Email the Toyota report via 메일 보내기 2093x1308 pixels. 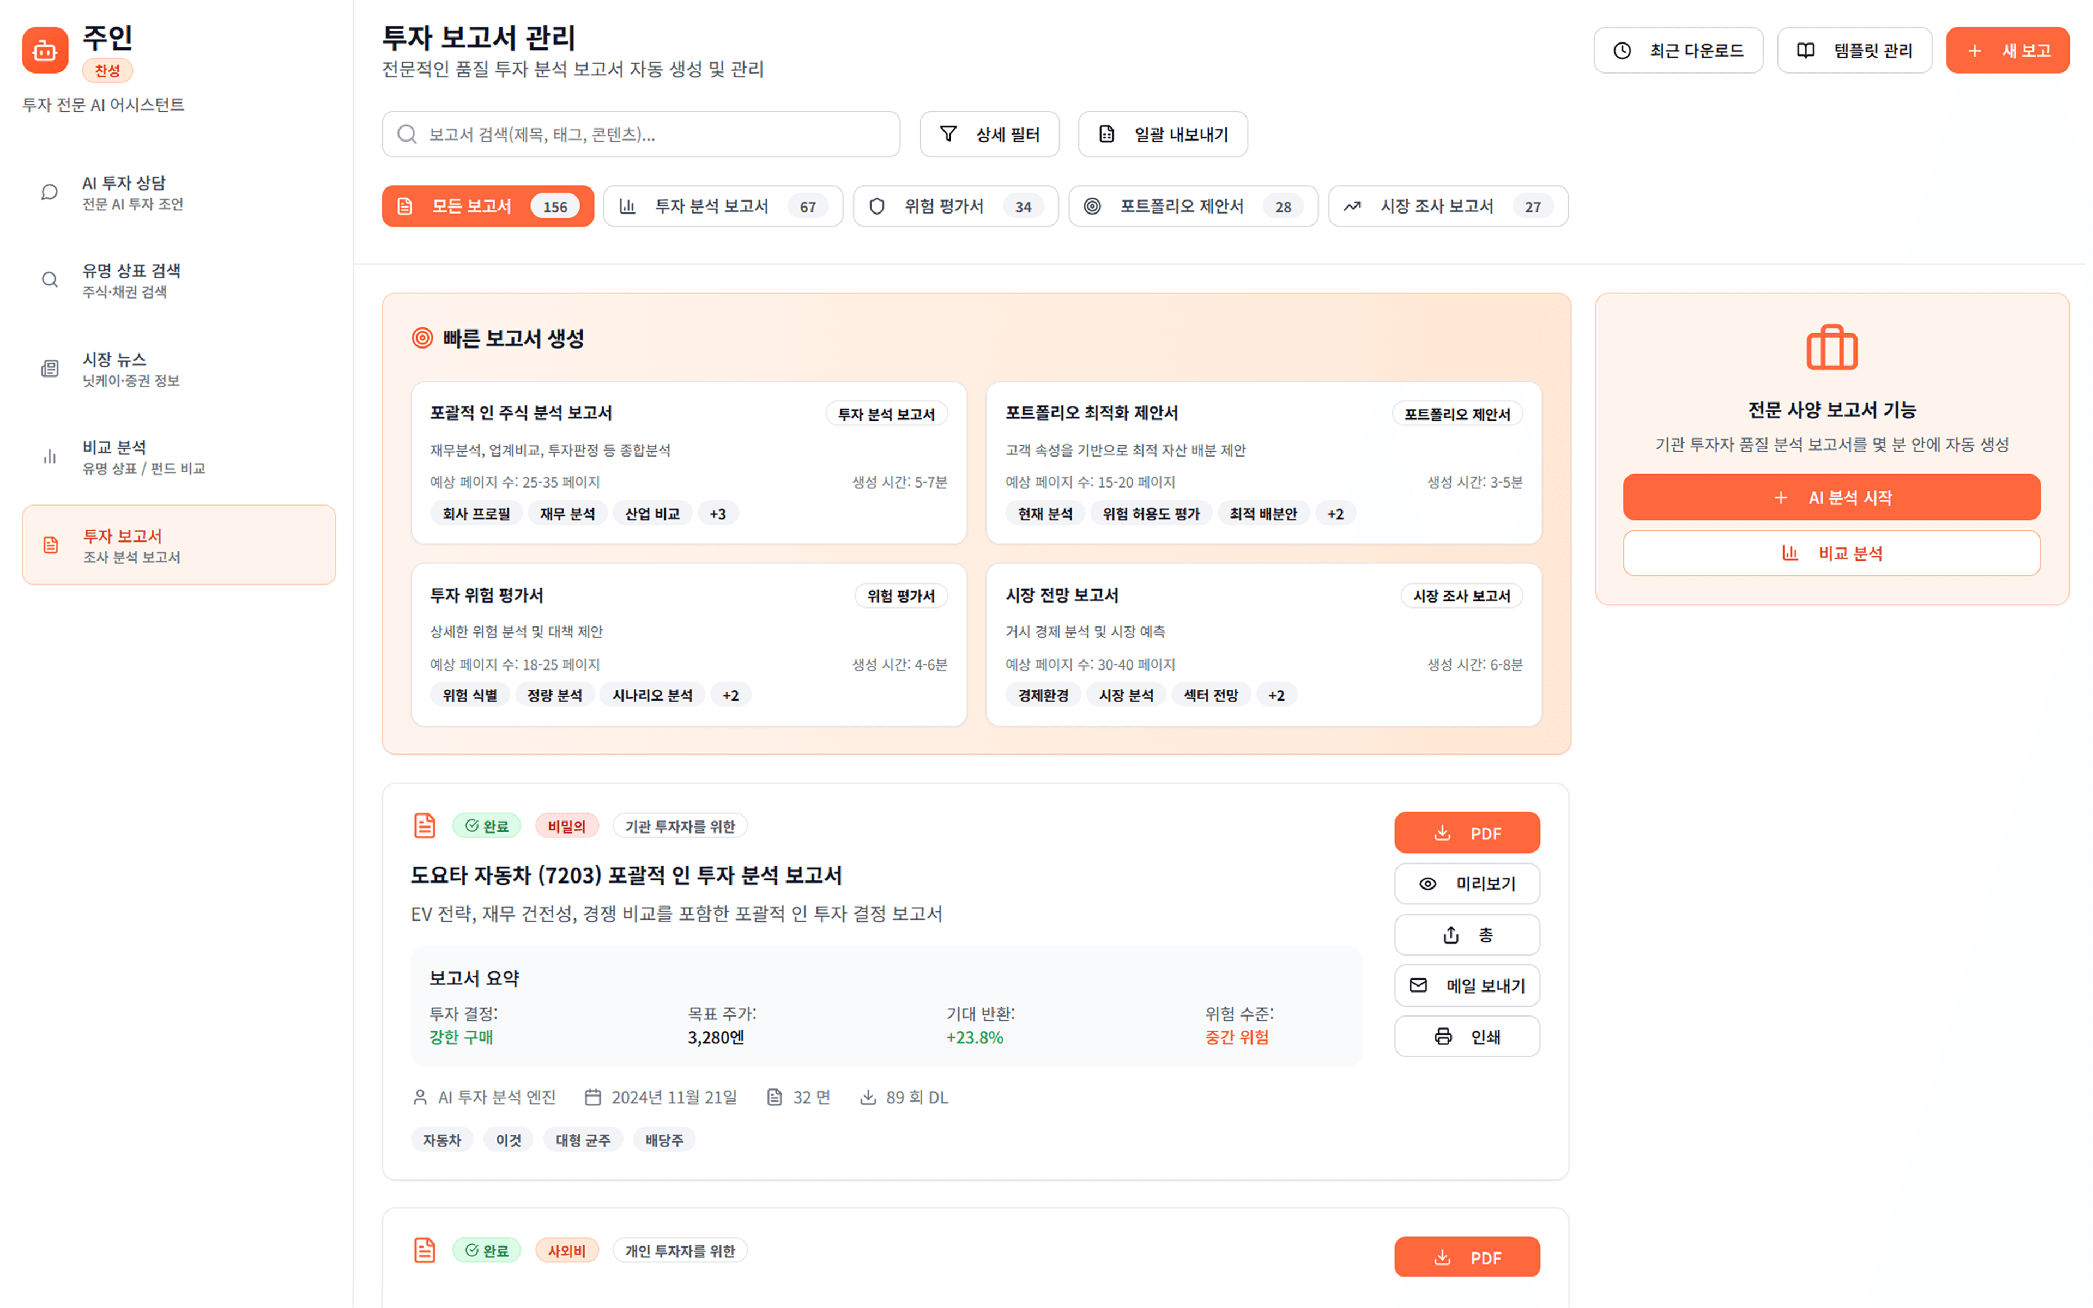[1466, 985]
